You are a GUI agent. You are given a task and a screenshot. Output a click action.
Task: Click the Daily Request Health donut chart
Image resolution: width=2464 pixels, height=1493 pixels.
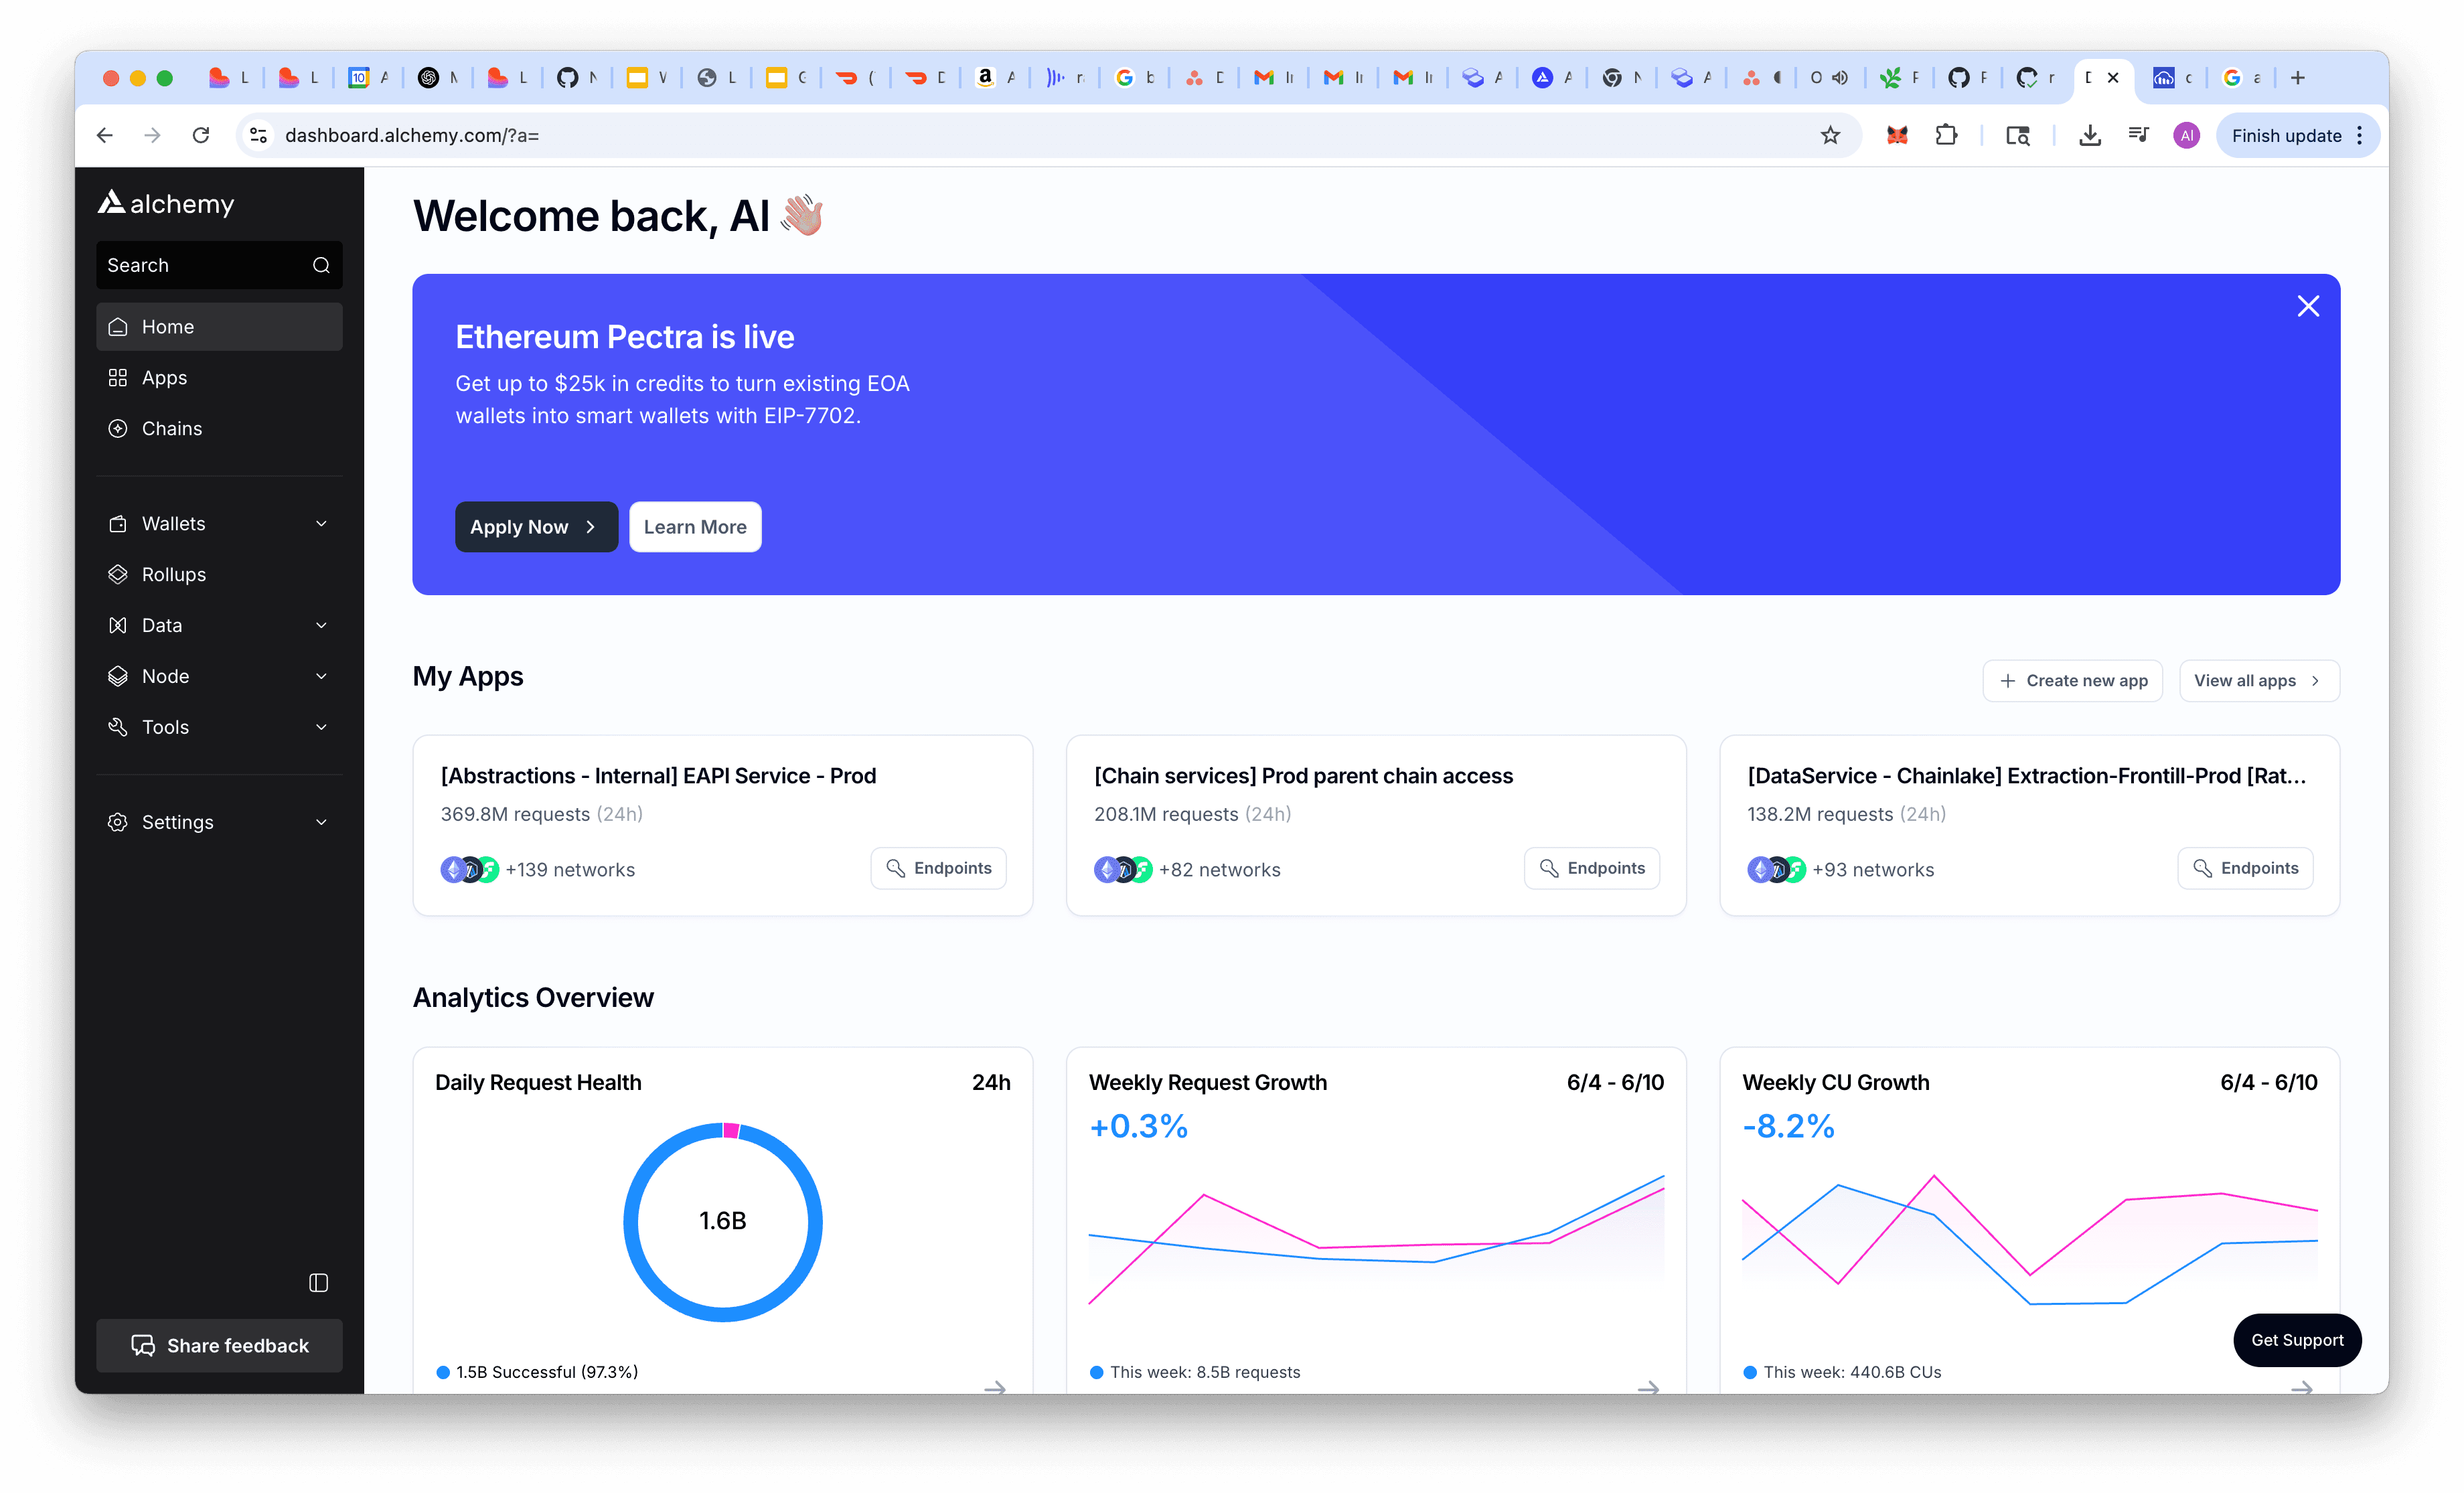(x=722, y=1222)
